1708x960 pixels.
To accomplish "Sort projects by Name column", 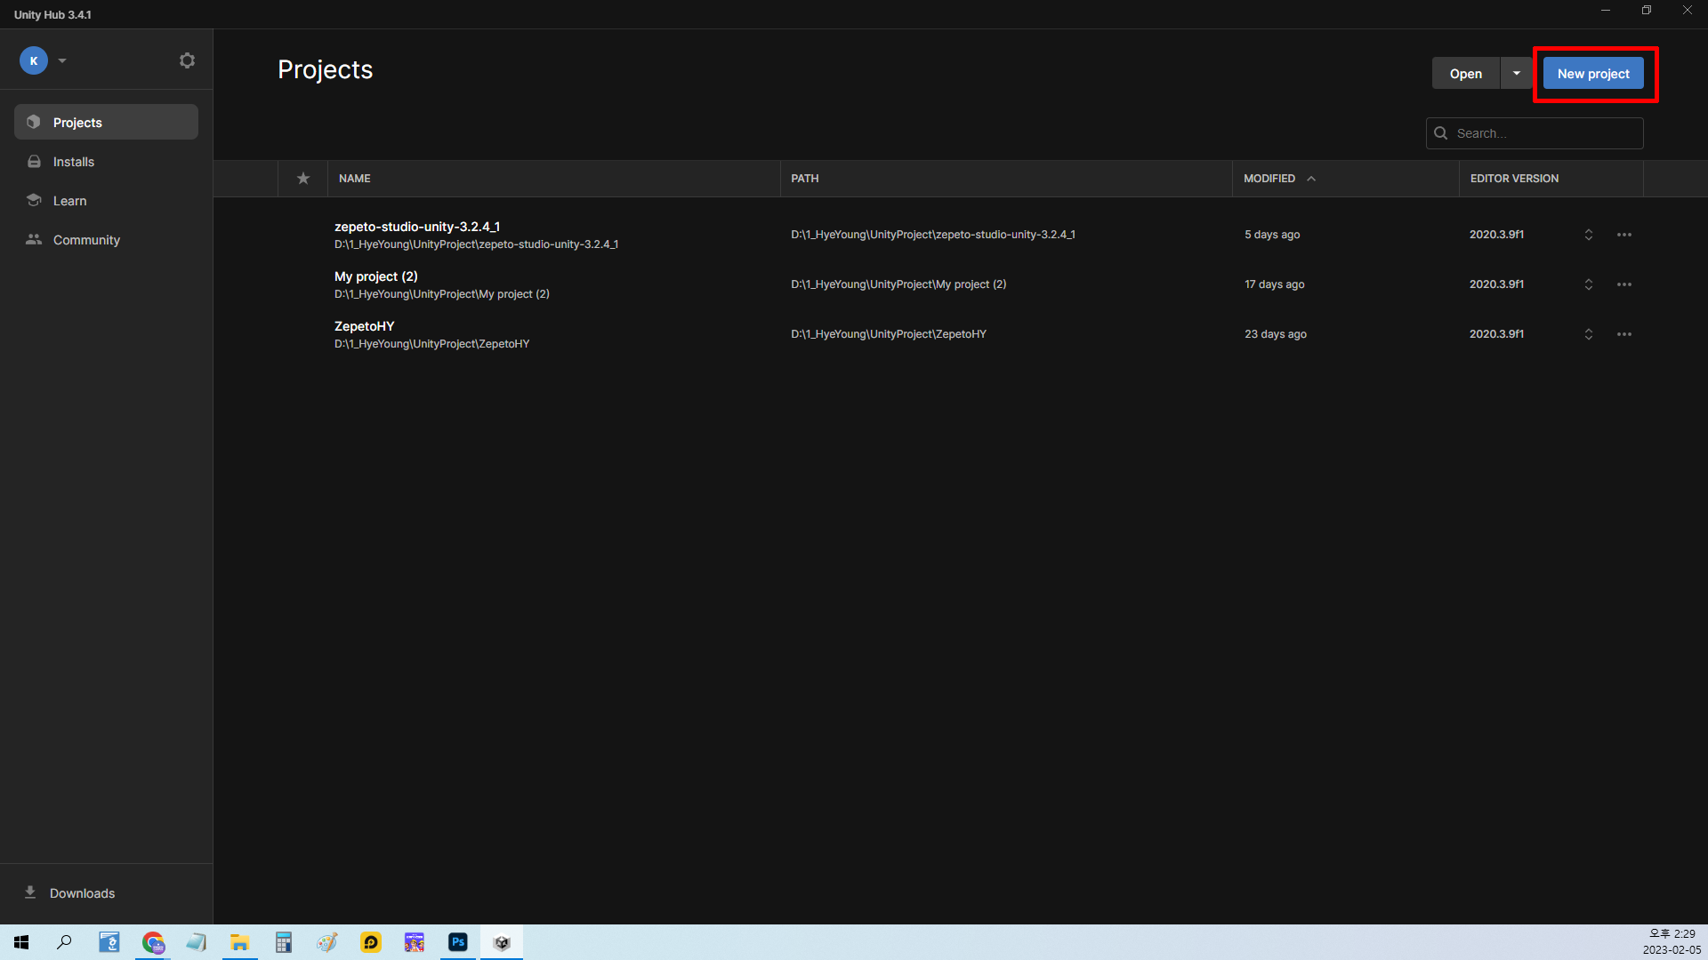I will pos(354,179).
